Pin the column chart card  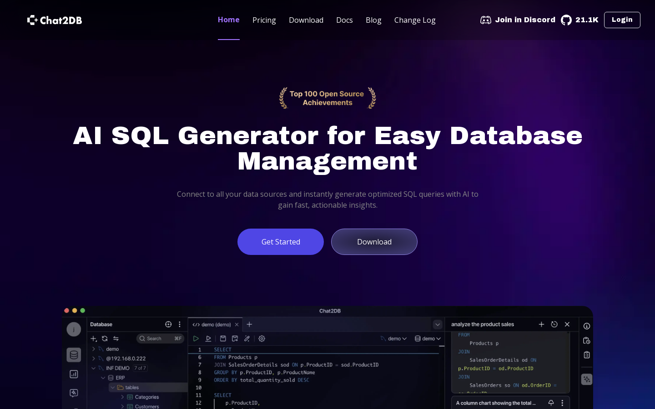(551, 403)
